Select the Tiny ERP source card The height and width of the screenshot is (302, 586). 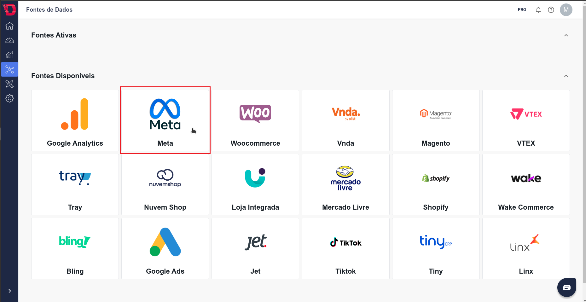click(436, 248)
